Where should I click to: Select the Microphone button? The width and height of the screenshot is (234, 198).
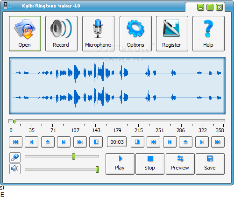98,34
